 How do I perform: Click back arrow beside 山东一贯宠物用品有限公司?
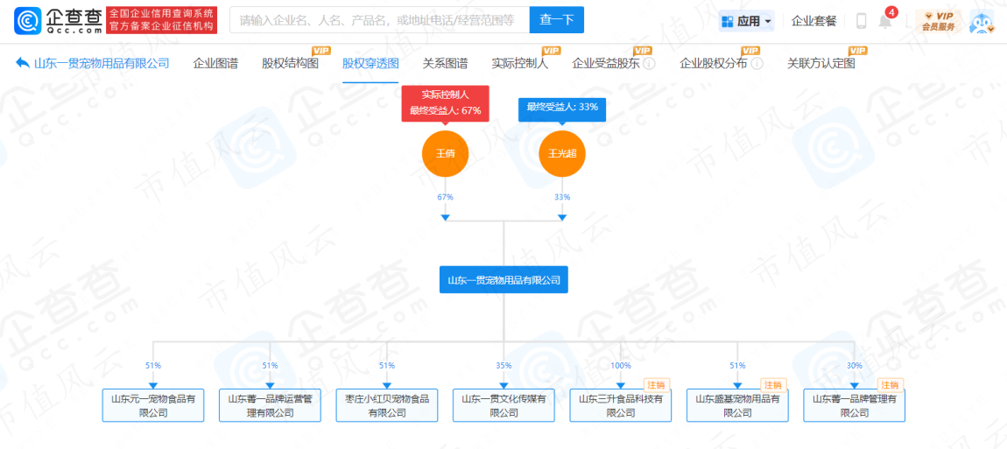coord(23,63)
